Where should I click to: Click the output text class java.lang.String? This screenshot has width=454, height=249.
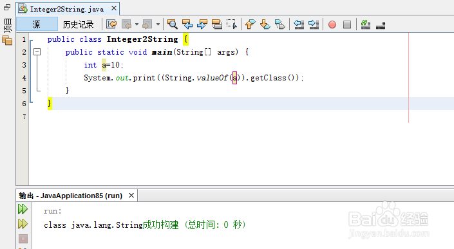point(93,225)
